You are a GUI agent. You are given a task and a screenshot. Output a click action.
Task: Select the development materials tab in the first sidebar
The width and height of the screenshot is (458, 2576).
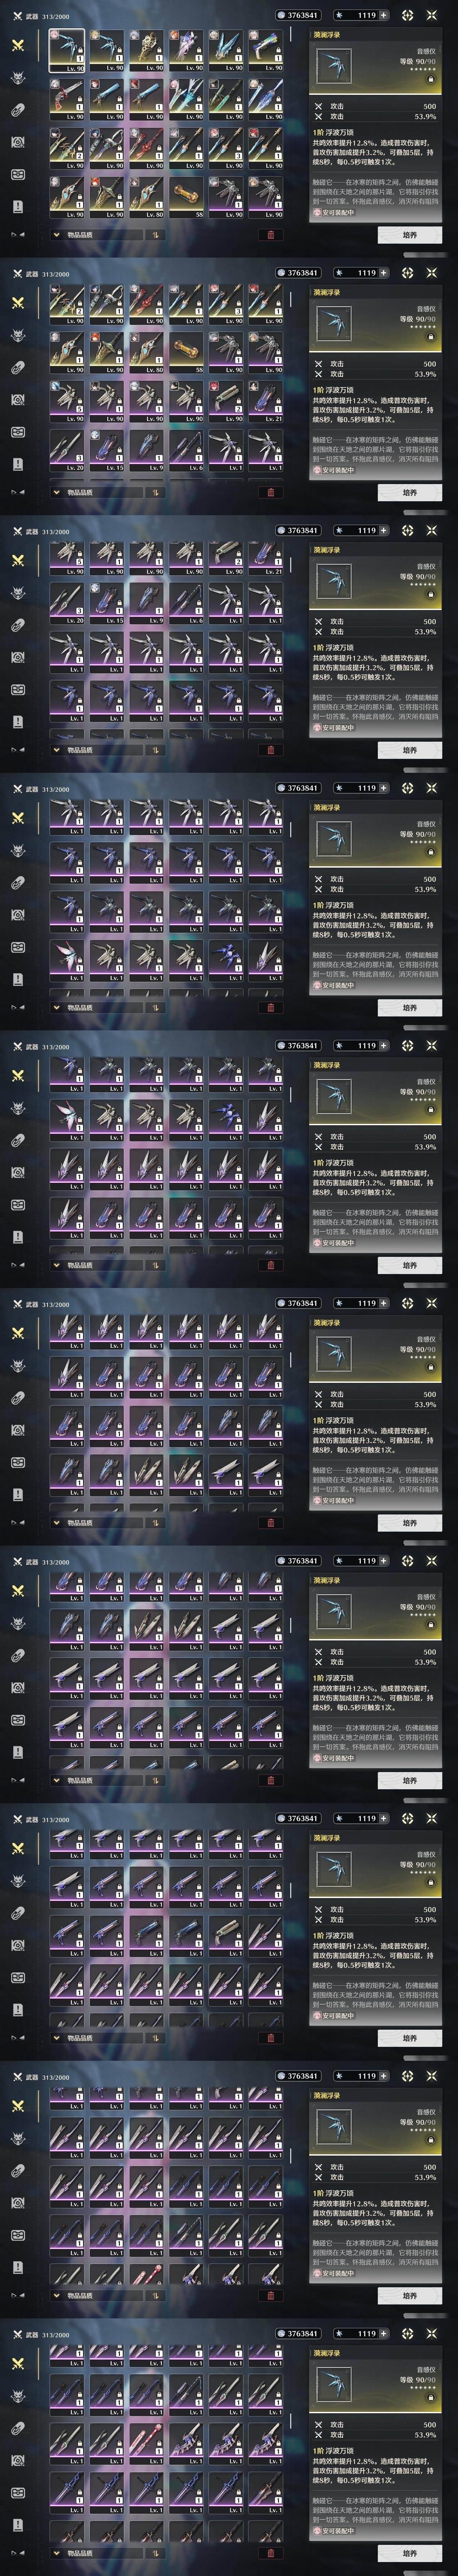[x=18, y=110]
